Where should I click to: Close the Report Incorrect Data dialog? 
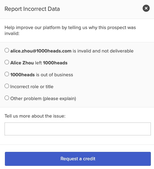coord(146,8)
